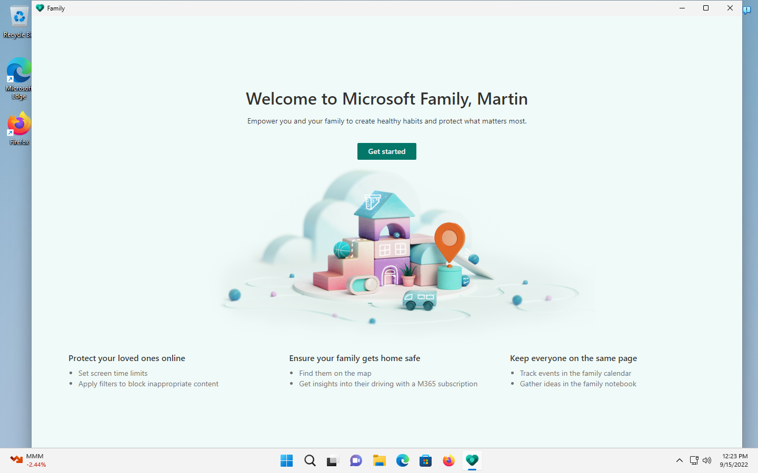The height and width of the screenshot is (473, 758).
Task: Click 'Find them on the map' text
Action: pos(335,373)
